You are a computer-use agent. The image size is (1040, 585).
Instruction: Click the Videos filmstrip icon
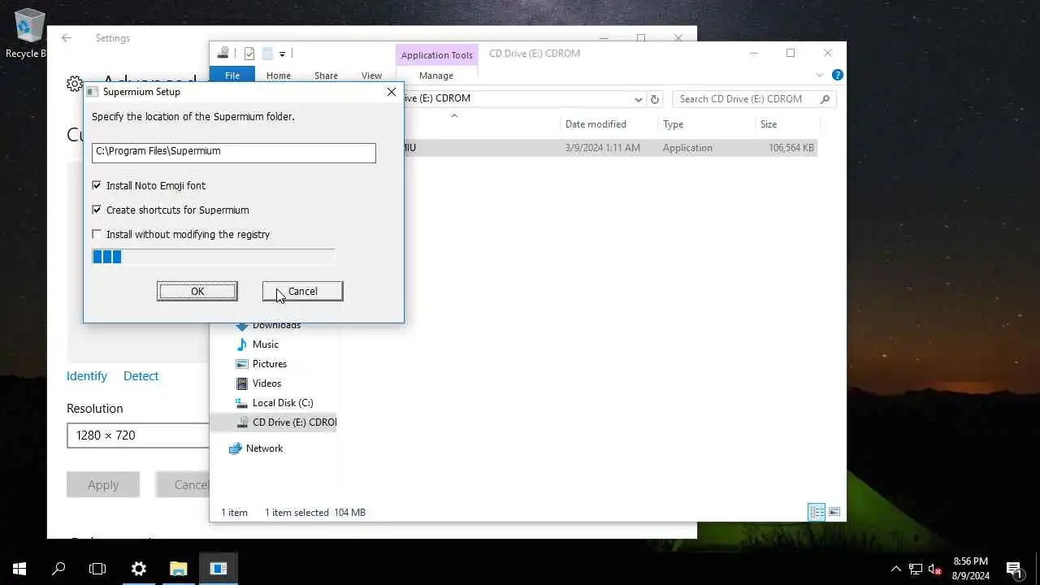click(241, 383)
